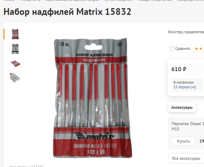Viewport: 204px width, 167px height.
Task: View the fourth thumbnail of file tips close-up
Action: (15, 78)
